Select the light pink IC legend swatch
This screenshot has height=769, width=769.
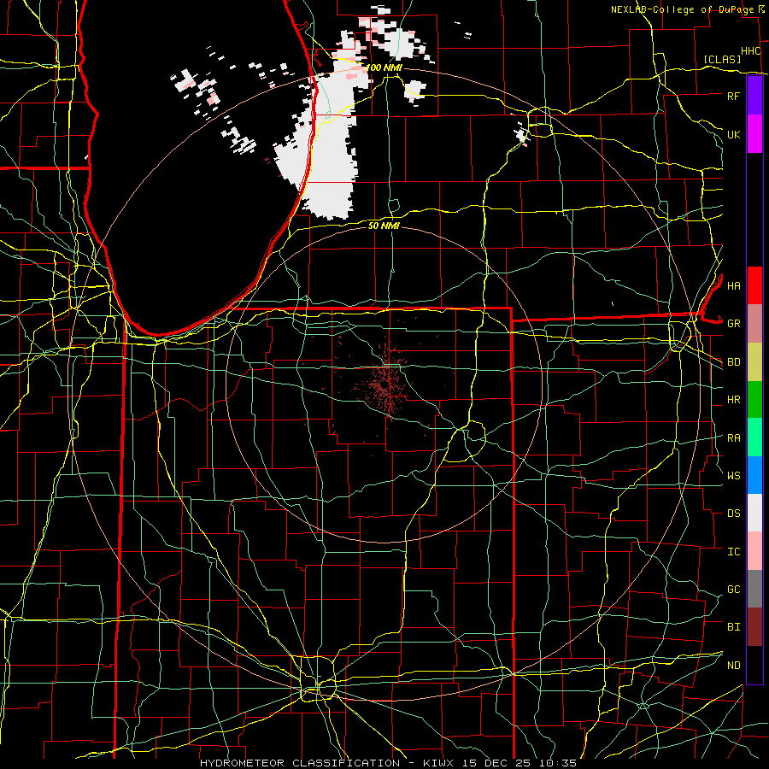tap(754, 551)
